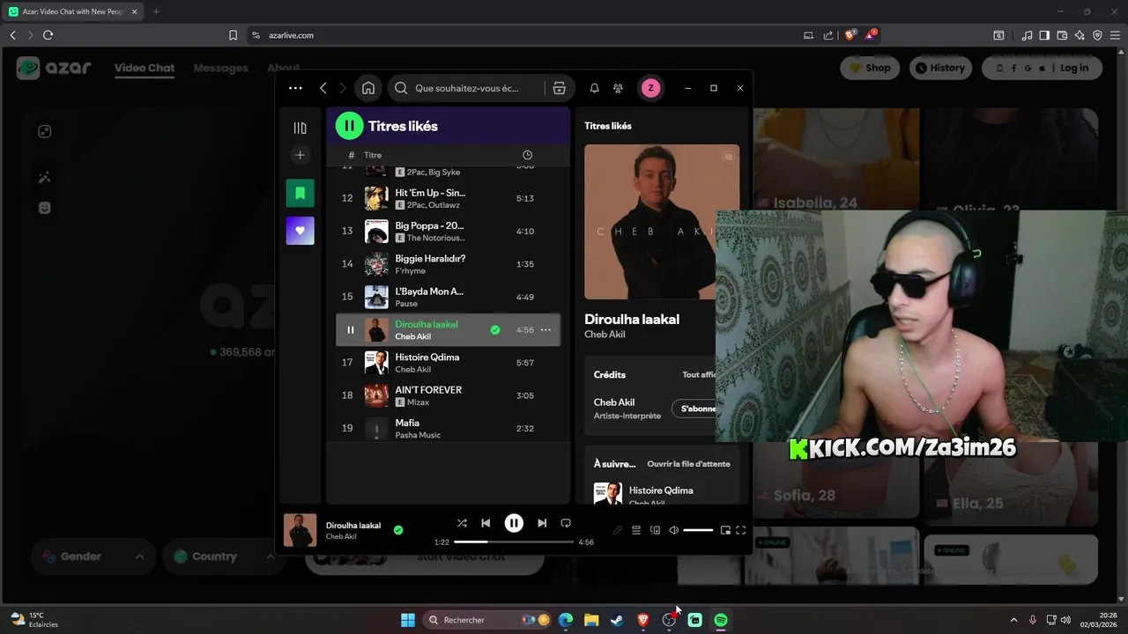Open Spotify friend activity icon

(x=618, y=88)
